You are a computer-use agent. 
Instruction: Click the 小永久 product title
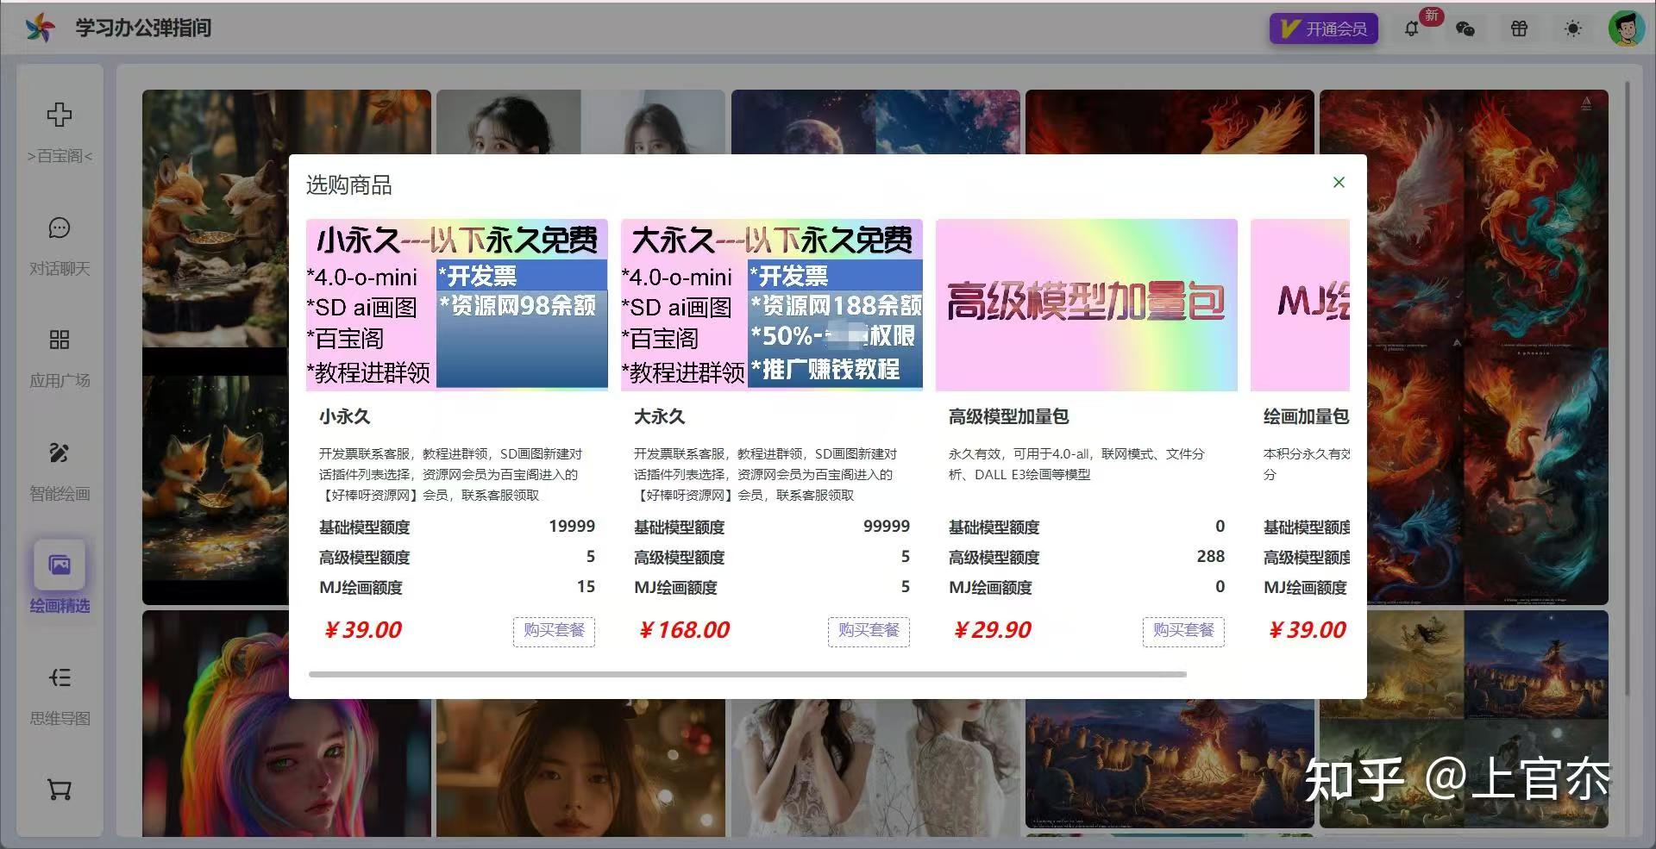(345, 417)
